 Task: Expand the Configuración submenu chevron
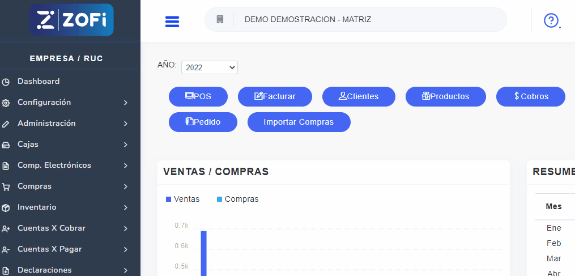tap(125, 103)
